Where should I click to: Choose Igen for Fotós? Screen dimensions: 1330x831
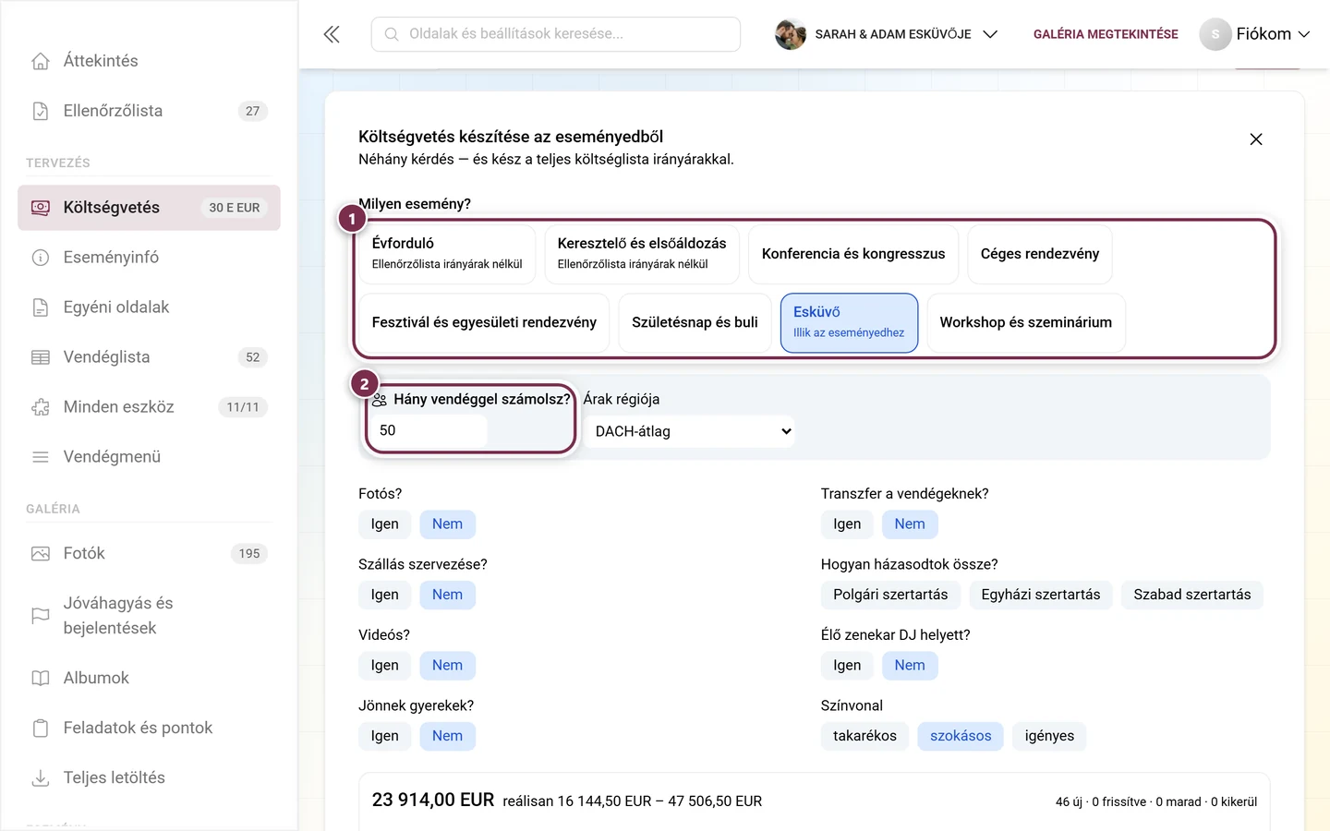(385, 524)
